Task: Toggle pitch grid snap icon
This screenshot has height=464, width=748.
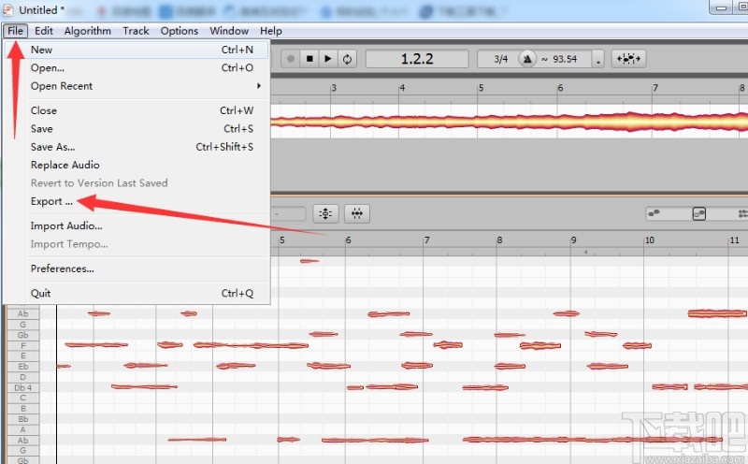Action: 325,214
